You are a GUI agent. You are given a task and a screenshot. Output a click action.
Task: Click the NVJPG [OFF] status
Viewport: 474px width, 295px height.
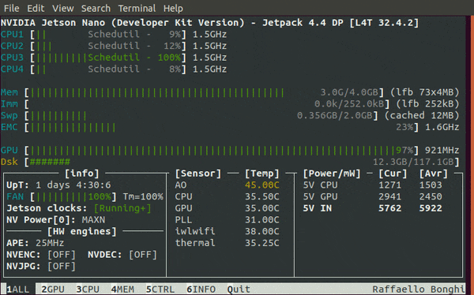(x=62, y=267)
